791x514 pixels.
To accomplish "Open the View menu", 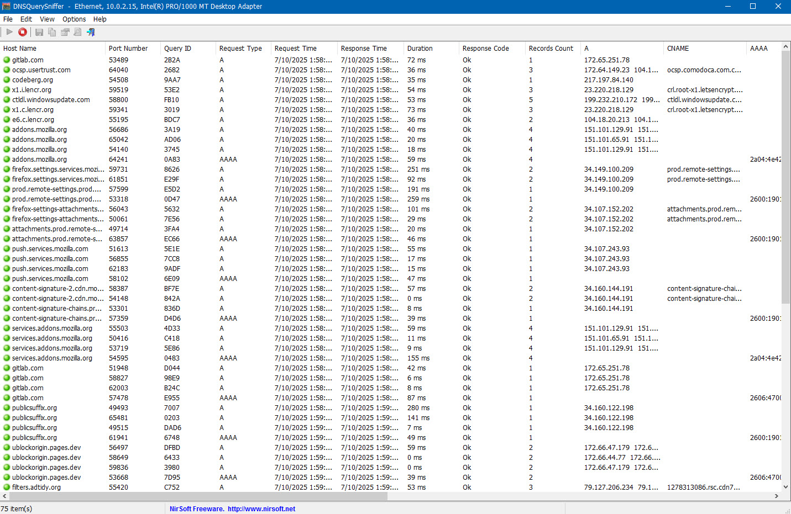I will click(47, 19).
